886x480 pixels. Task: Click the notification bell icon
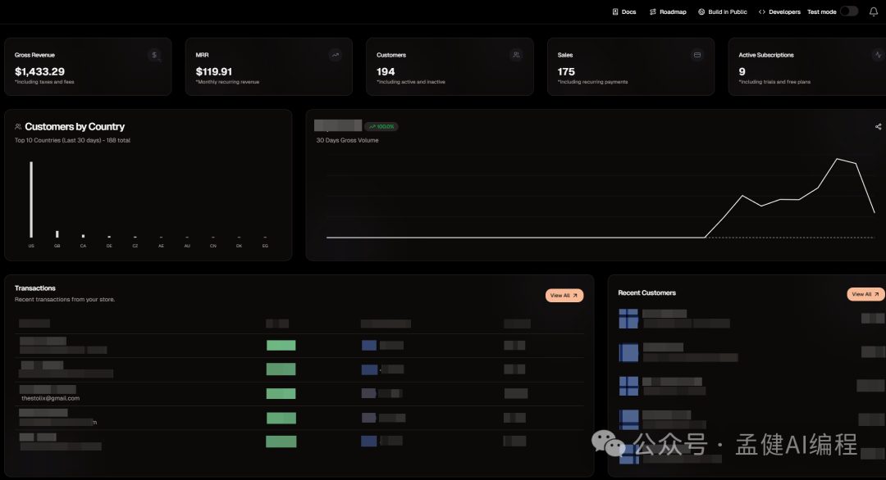click(873, 11)
